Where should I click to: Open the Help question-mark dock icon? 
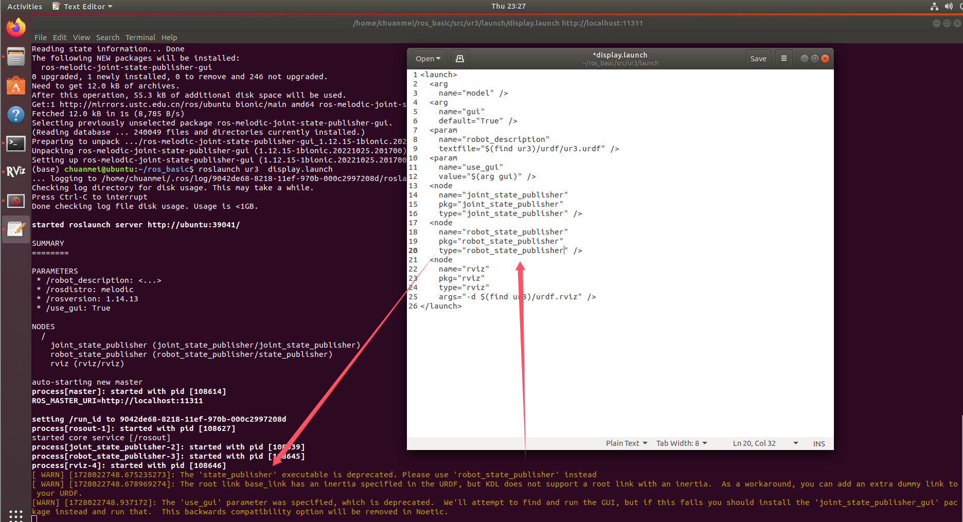[16, 115]
